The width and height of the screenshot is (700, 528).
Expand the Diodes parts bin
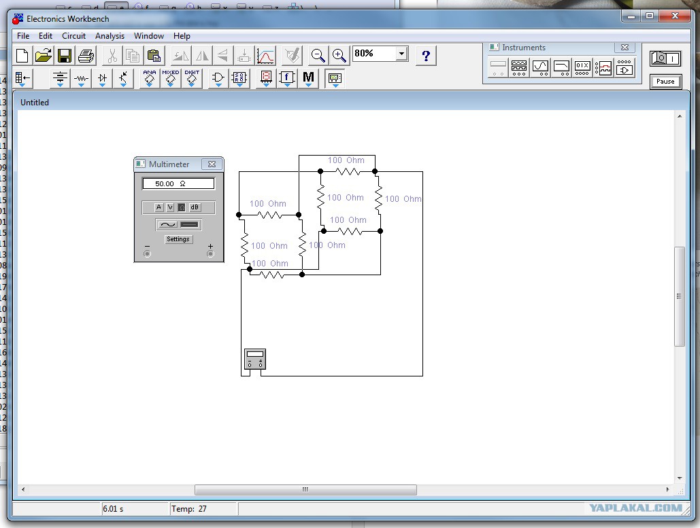coord(102,79)
